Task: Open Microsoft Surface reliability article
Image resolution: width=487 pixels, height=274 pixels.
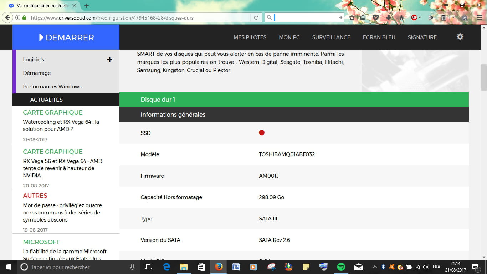Action: coord(65,255)
